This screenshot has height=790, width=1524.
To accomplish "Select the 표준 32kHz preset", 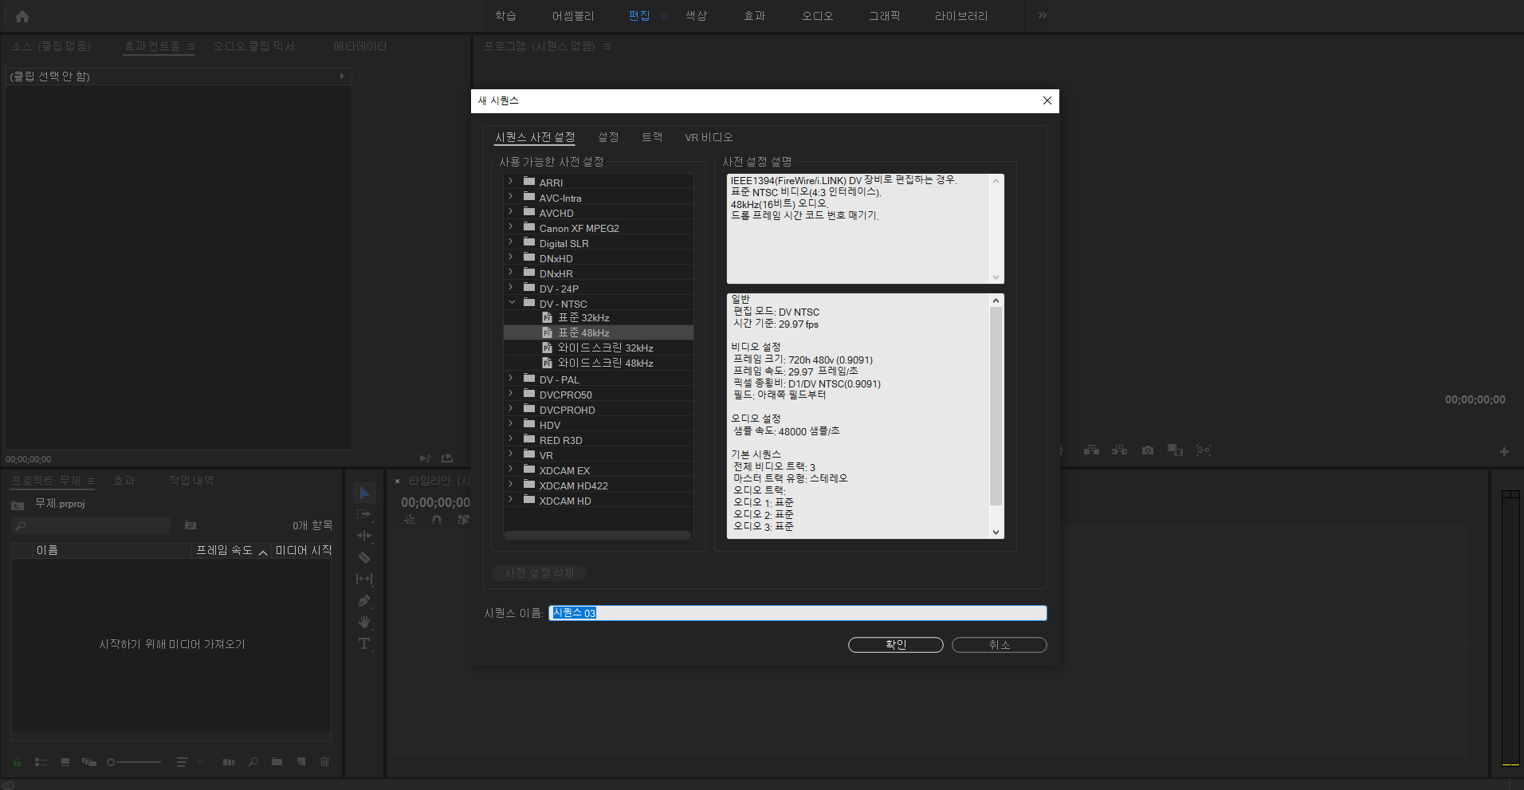I will 584,317.
